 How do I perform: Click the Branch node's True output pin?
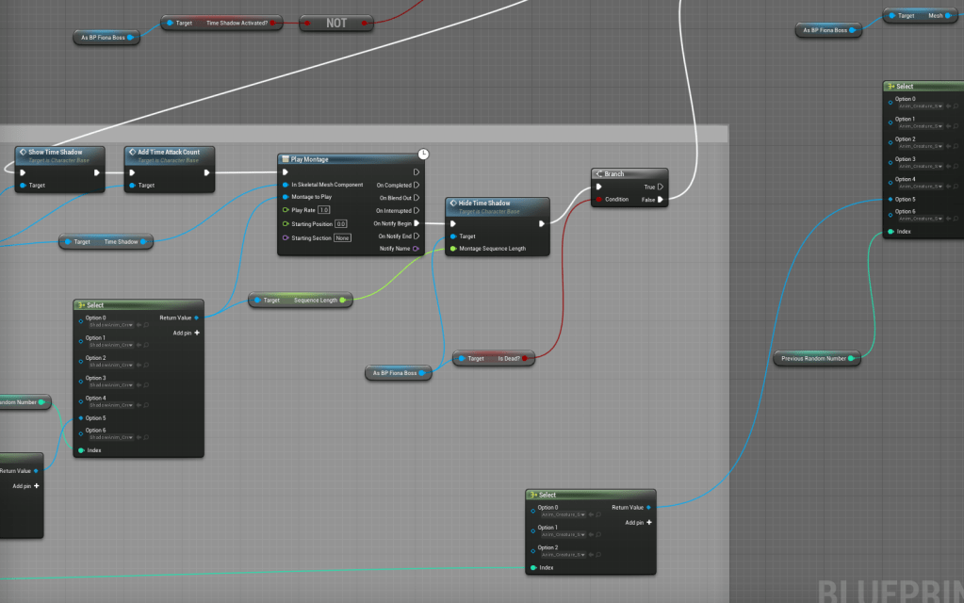(x=661, y=187)
